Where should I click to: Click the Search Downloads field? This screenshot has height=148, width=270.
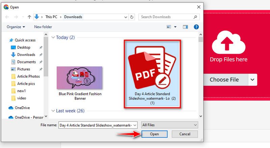coord(169,17)
